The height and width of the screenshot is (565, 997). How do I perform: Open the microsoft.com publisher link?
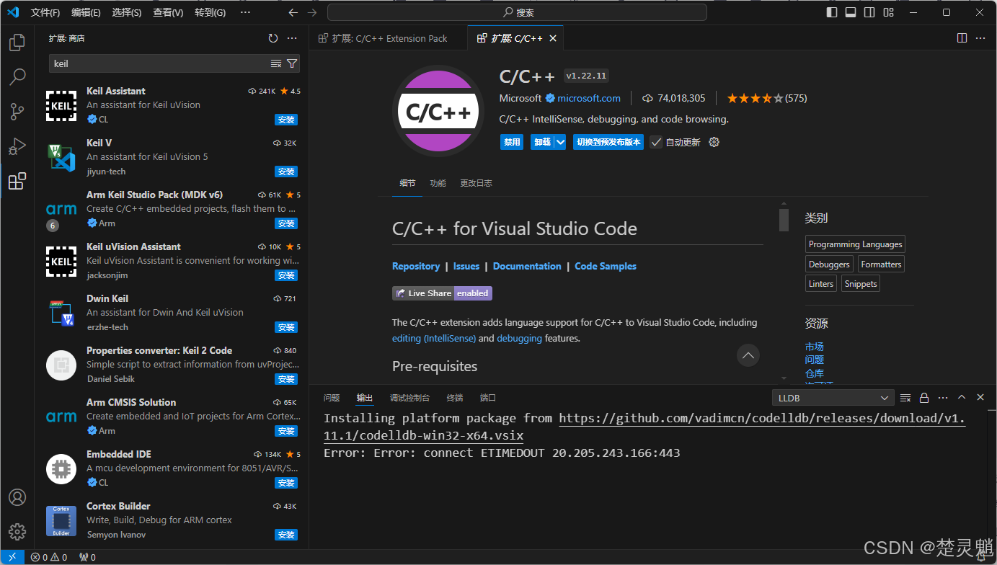pos(589,98)
